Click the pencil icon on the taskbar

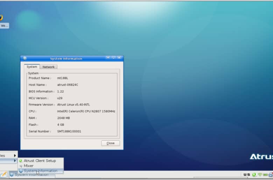[3, 174]
